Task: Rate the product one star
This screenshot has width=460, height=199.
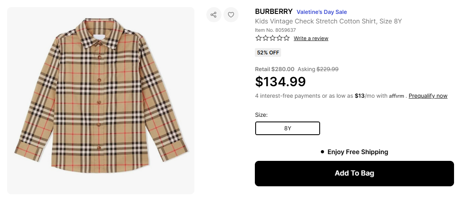Action: 258,38
